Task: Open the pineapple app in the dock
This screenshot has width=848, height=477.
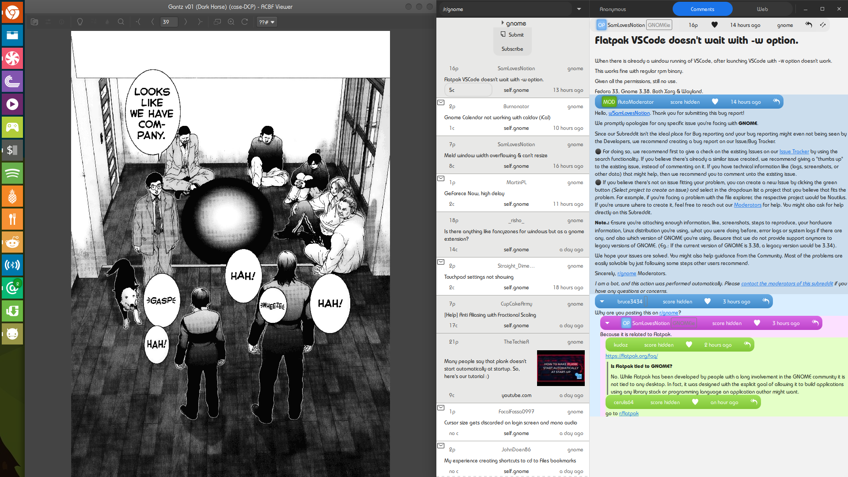Action: [x=12, y=196]
